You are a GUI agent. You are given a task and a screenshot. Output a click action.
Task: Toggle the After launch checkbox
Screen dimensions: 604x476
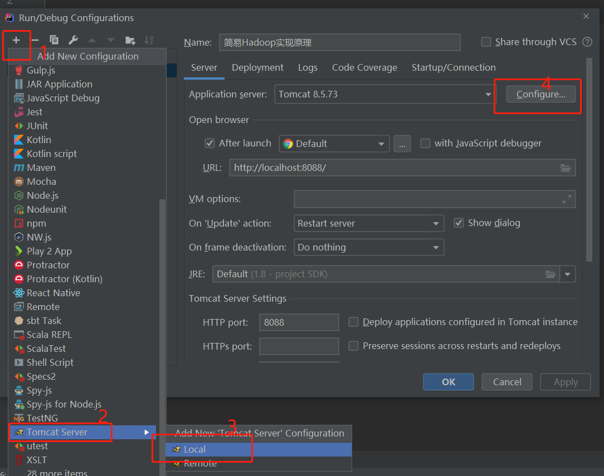pos(210,144)
